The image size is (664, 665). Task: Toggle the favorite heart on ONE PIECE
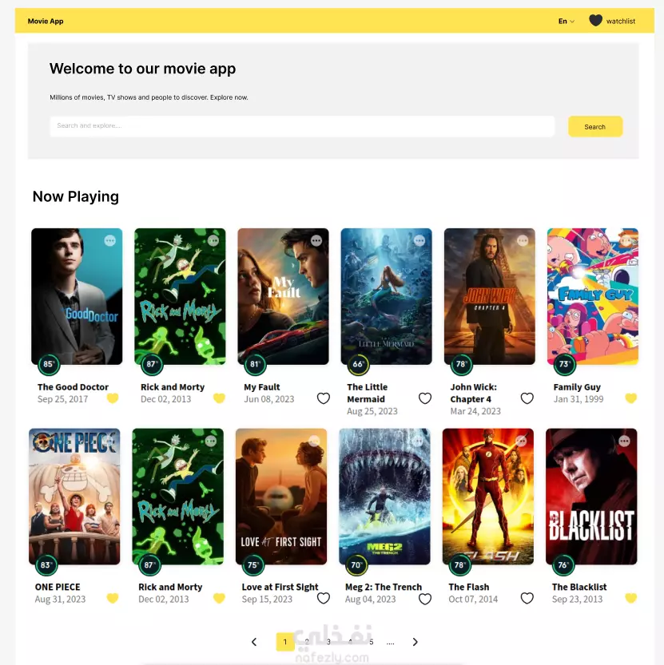click(x=113, y=598)
